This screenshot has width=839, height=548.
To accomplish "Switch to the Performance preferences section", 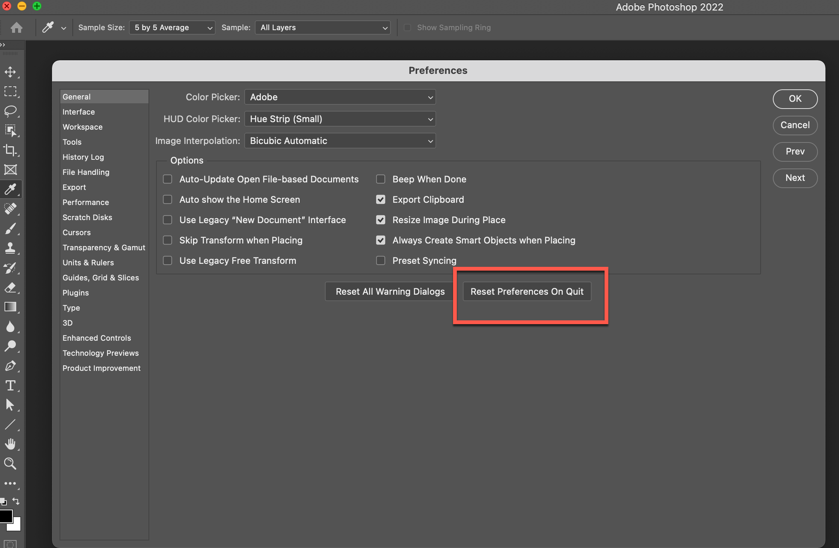I will pyautogui.click(x=86, y=202).
